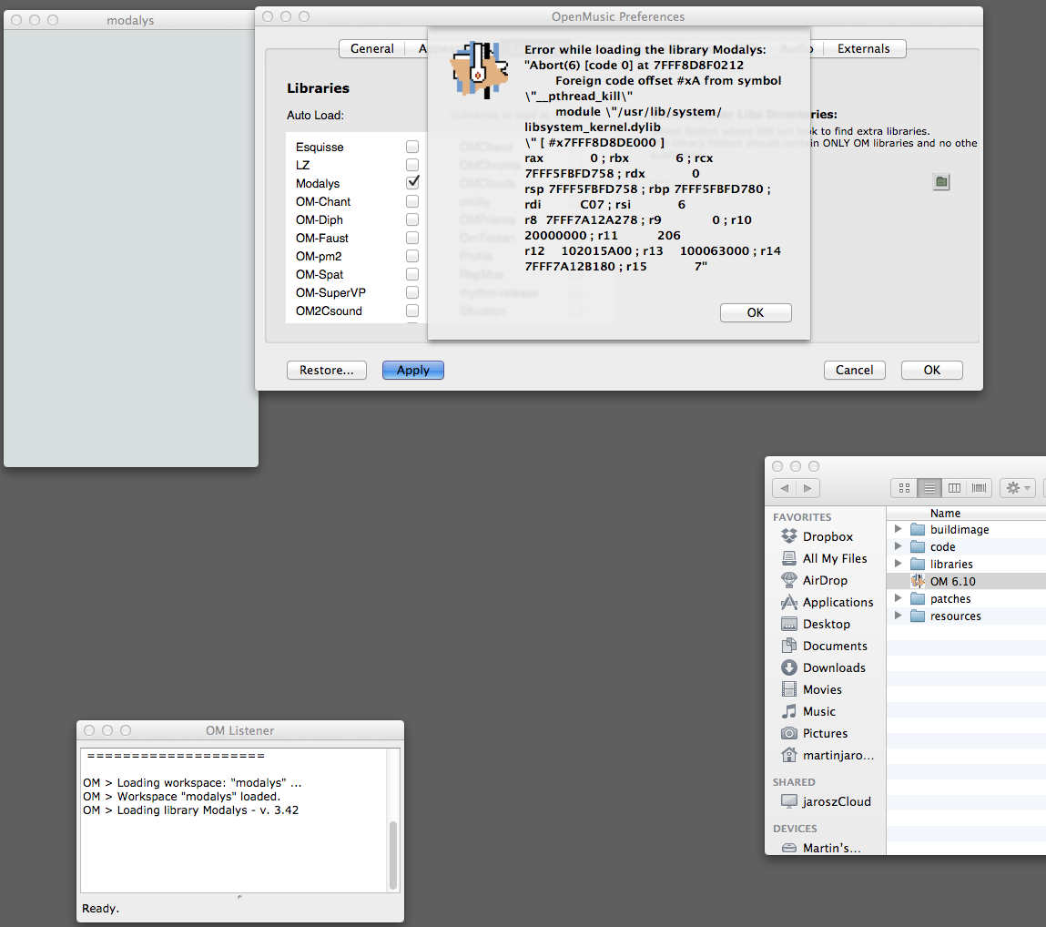Switch Finder to column view
This screenshot has width=1046, height=927.
(954, 488)
